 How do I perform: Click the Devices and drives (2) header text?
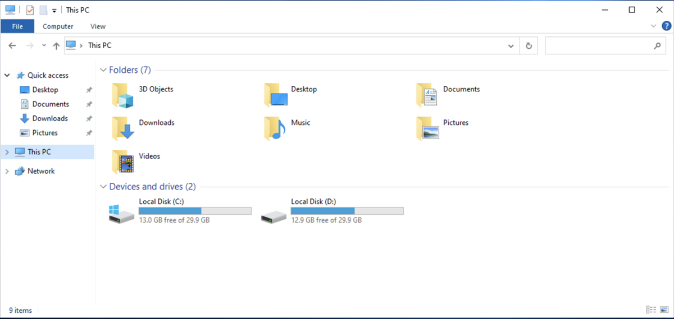152,187
